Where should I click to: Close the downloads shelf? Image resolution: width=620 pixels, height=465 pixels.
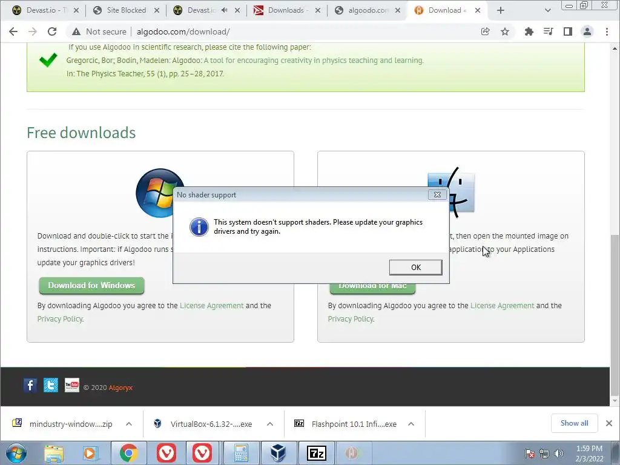(x=609, y=423)
